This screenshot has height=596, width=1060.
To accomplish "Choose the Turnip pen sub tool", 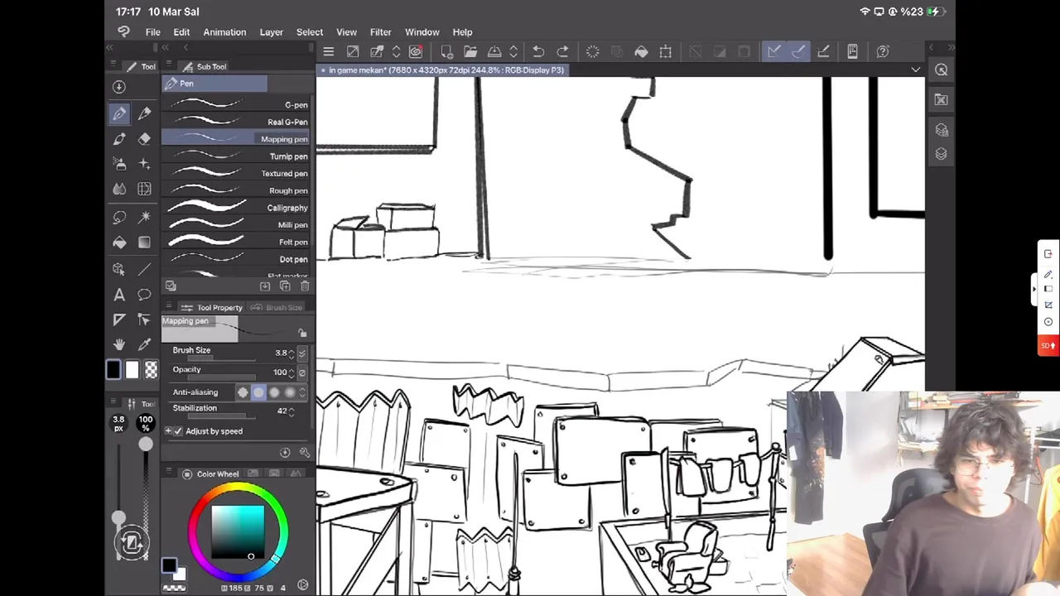I will [x=236, y=156].
